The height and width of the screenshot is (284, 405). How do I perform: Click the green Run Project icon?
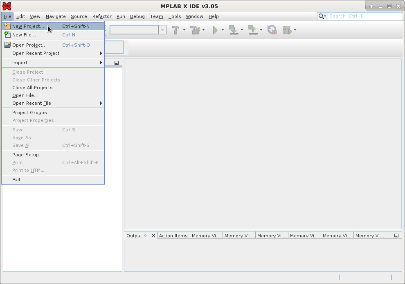215,30
